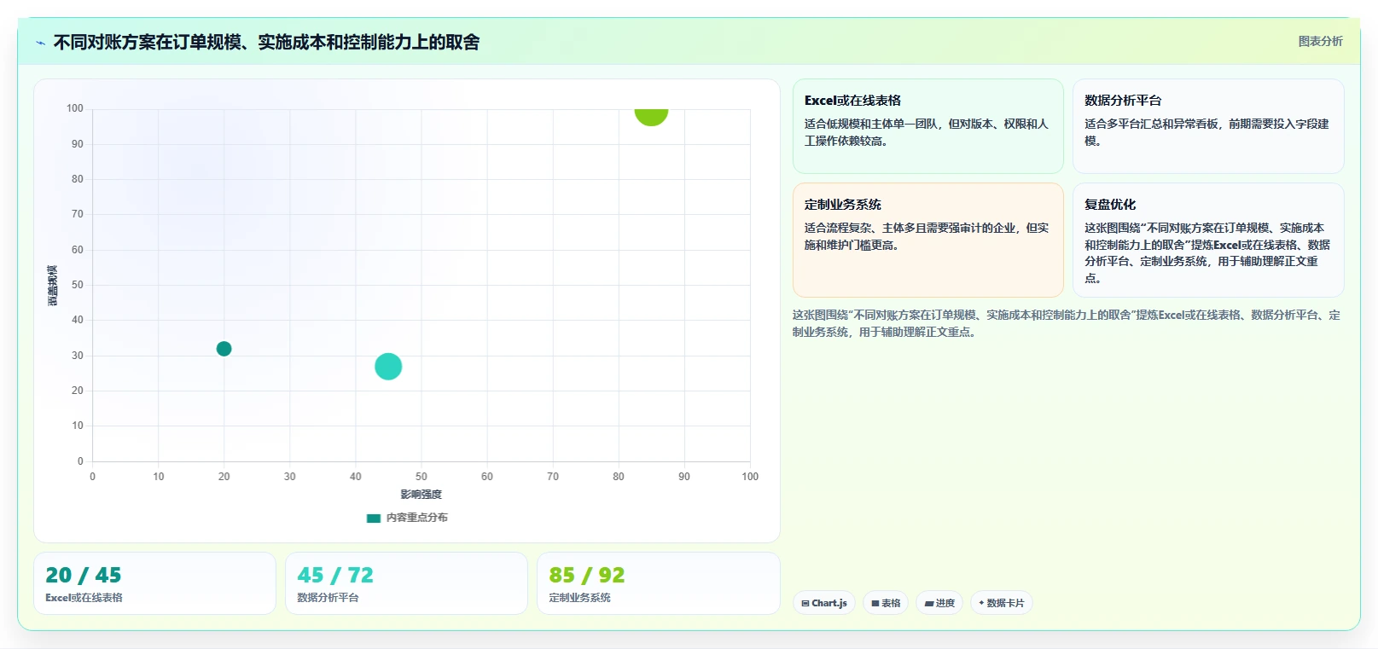Click the Chart.js tag chip

(824, 603)
